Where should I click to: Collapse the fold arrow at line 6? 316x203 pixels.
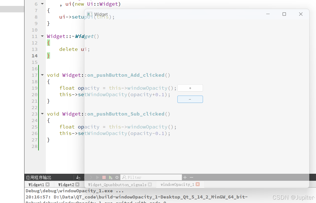tap(42, 4)
